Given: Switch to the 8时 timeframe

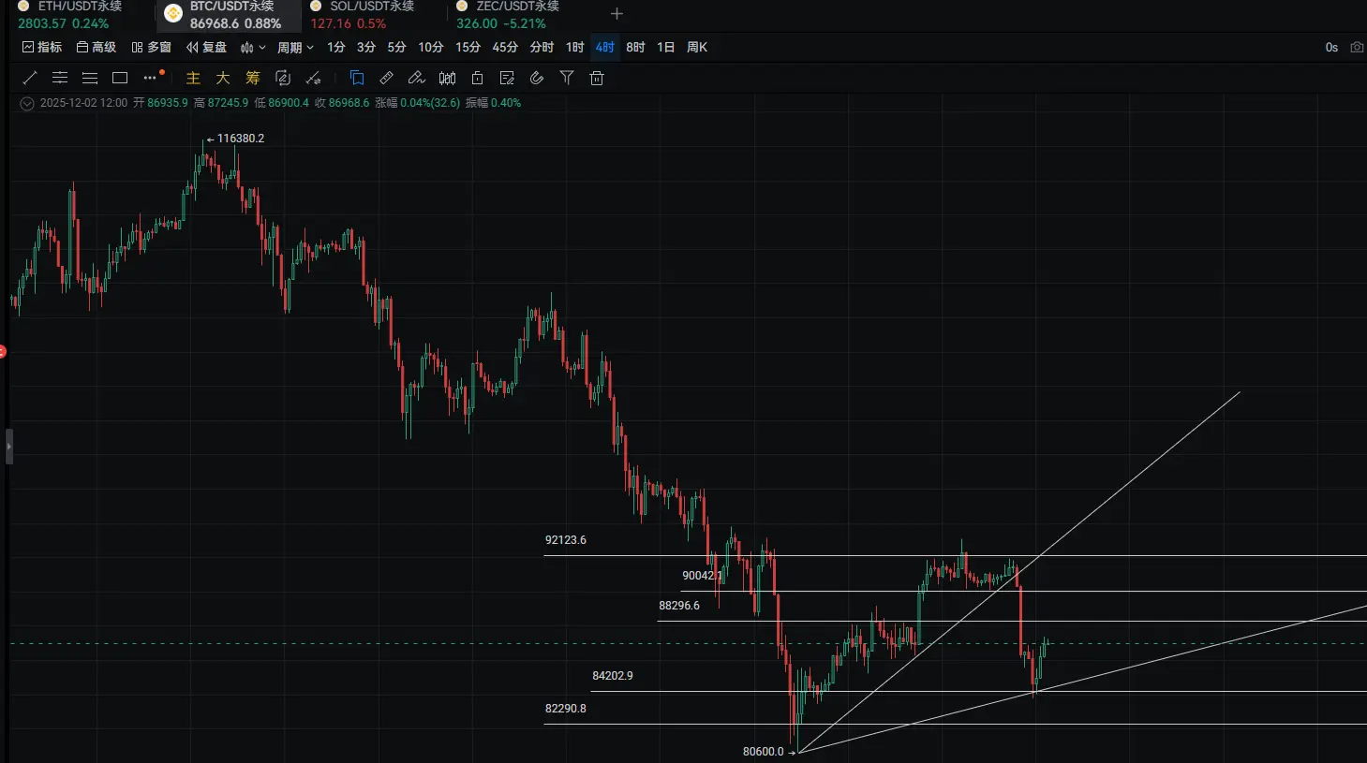Looking at the screenshot, I should tap(635, 47).
